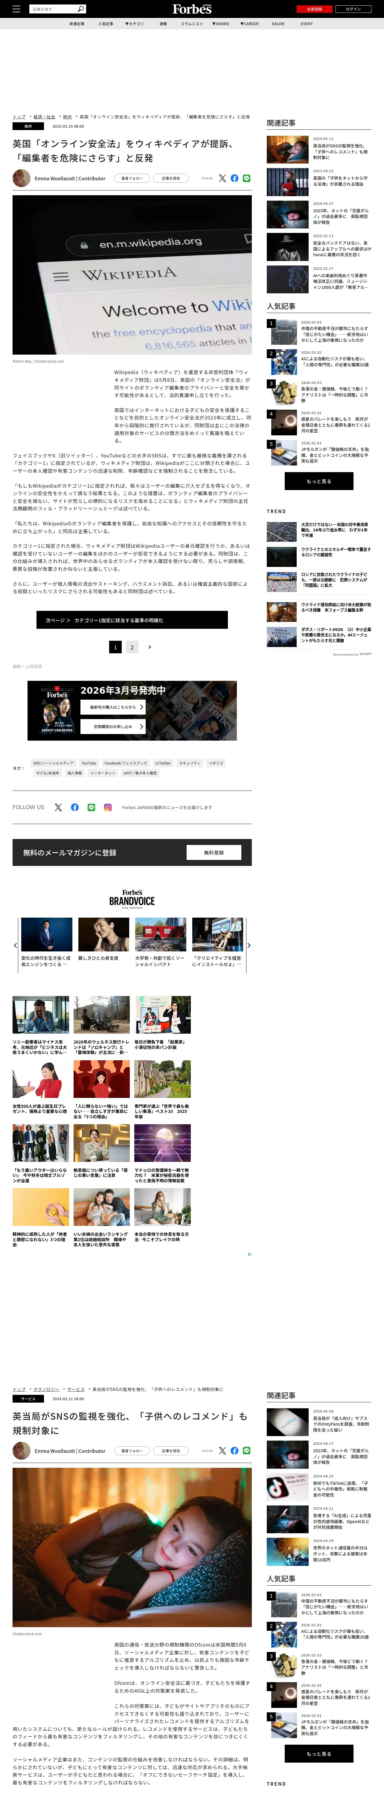Click 記事を保存 on the SNS監視 article

171,1451
